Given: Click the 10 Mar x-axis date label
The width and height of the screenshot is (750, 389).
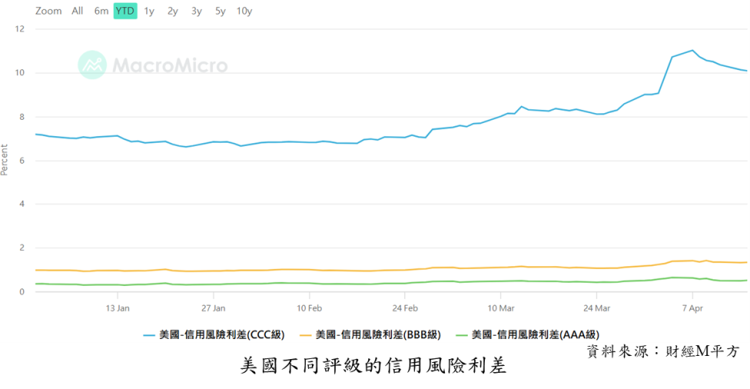Looking at the screenshot, I should pos(501,308).
